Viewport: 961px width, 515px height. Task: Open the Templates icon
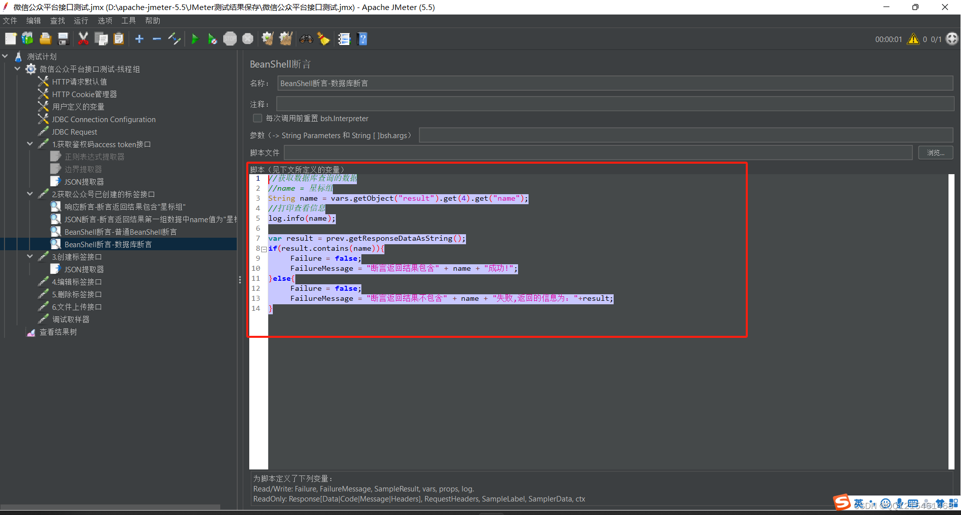[x=28, y=39]
